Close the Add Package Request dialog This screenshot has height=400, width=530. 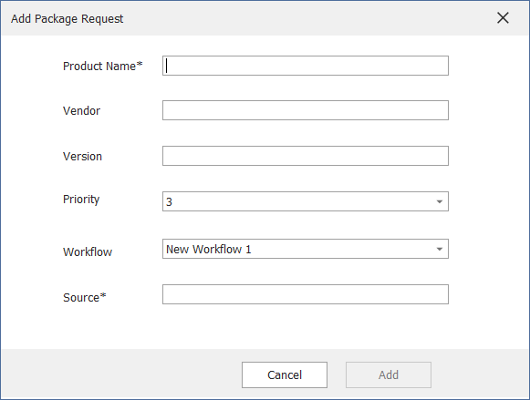pyautogui.click(x=503, y=18)
